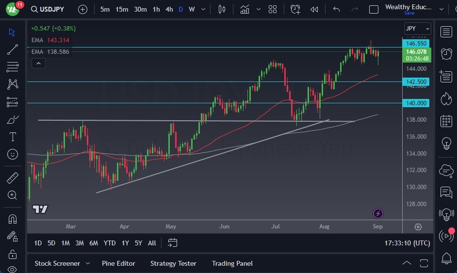Viewport: 457px width, 273px height.
Task: Pick the Measure ruler tool
Action: pos(13,178)
